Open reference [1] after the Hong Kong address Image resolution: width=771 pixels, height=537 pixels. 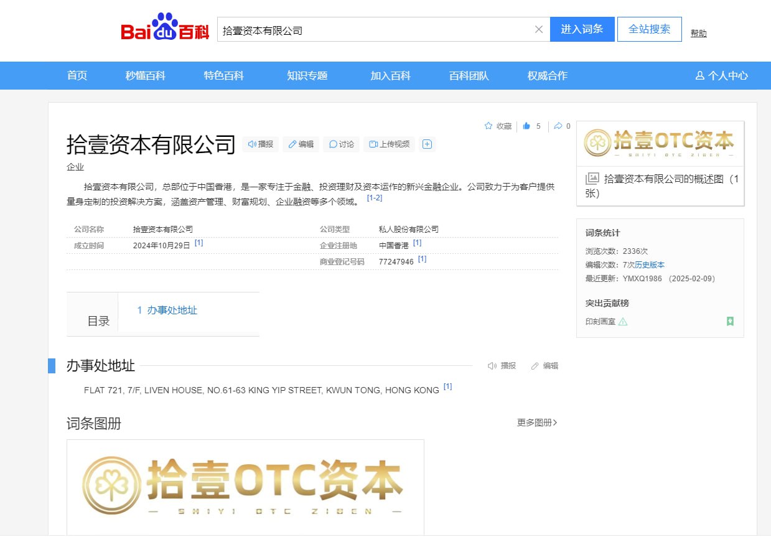click(448, 386)
